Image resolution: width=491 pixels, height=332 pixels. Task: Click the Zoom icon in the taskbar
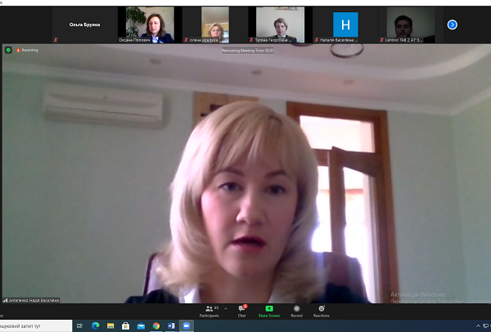click(186, 325)
